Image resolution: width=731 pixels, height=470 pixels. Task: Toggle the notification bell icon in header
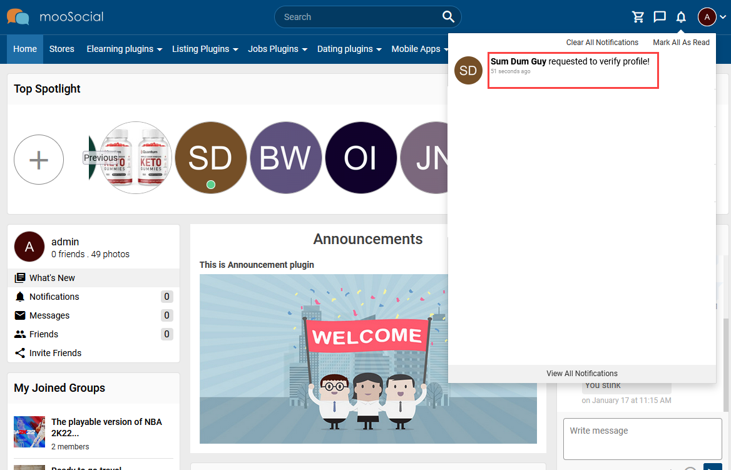681,18
